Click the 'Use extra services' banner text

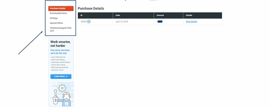pos(60,52)
